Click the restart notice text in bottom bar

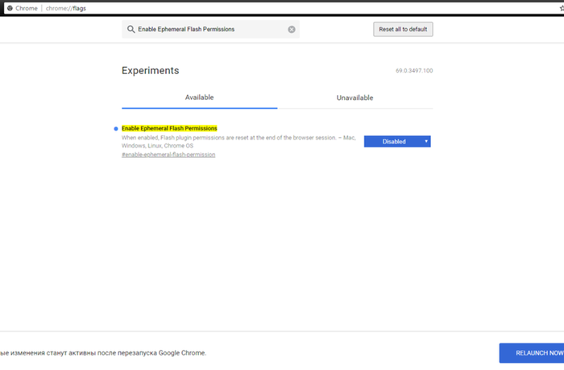tap(103, 353)
